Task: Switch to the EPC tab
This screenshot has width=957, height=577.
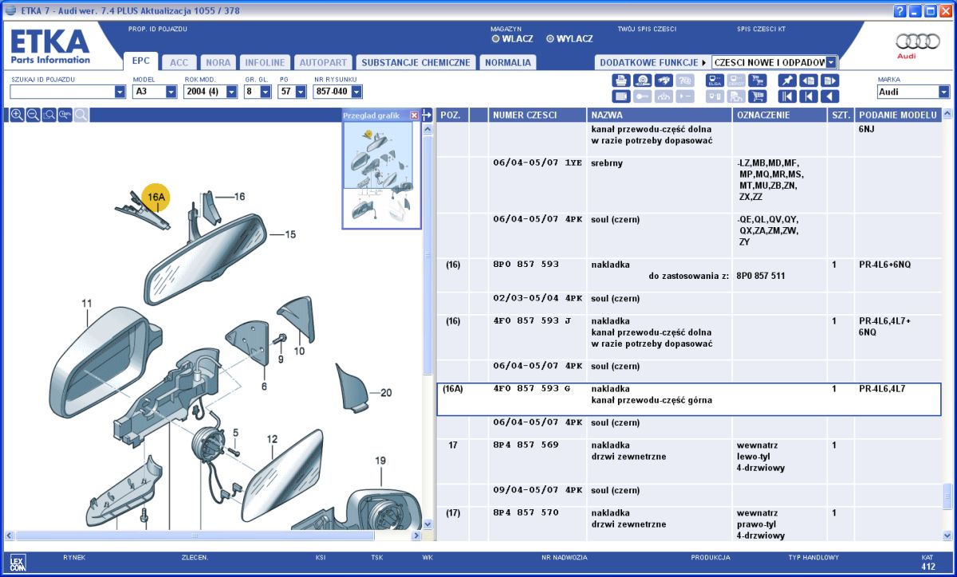Action: pyautogui.click(x=141, y=61)
